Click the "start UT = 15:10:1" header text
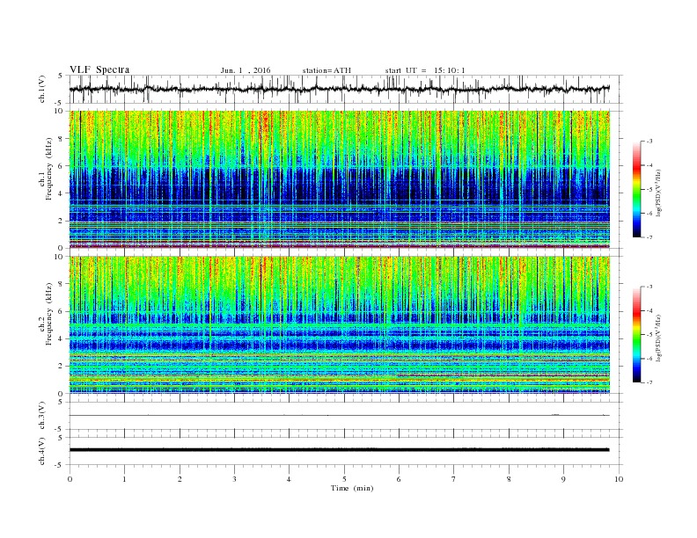Screen dimensions: 697x538 pyautogui.click(x=425, y=70)
